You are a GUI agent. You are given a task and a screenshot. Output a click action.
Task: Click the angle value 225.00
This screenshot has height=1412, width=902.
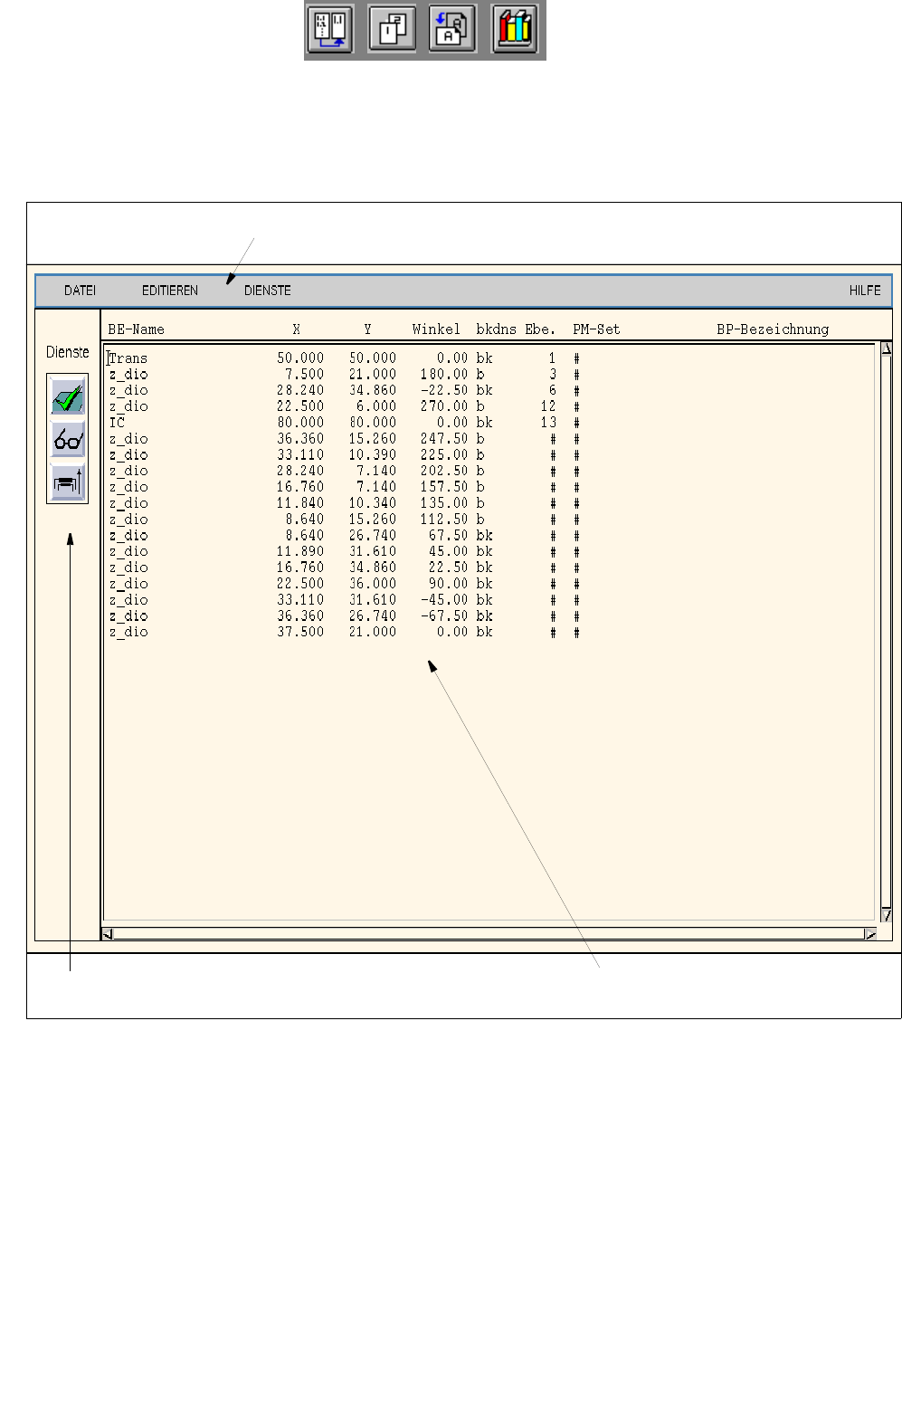[x=444, y=455]
